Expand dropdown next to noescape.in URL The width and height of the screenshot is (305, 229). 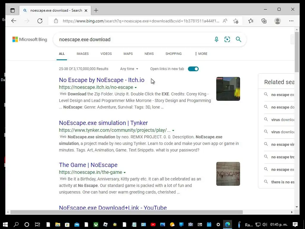tap(125, 173)
